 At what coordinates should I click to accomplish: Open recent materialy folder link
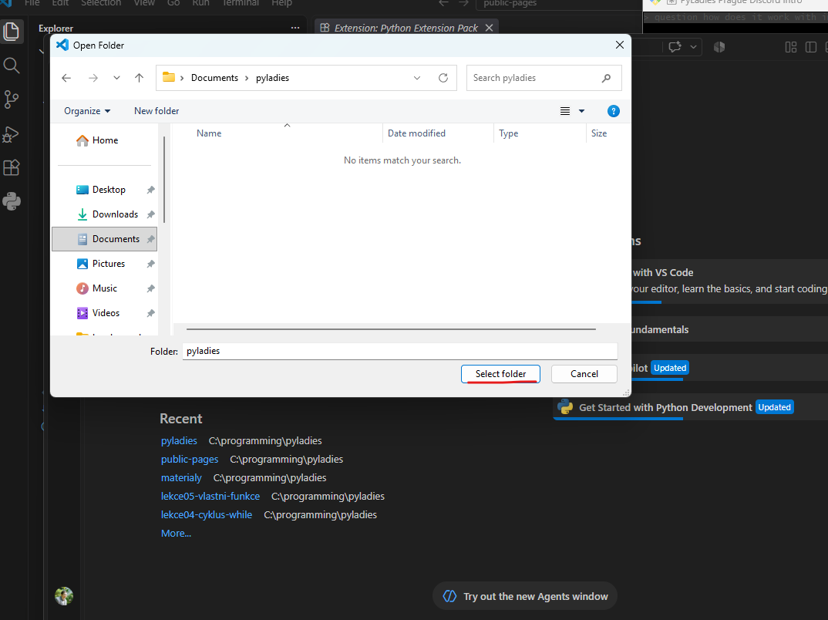tap(181, 477)
